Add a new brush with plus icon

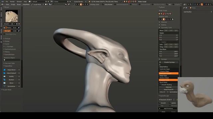(x=17, y=24)
